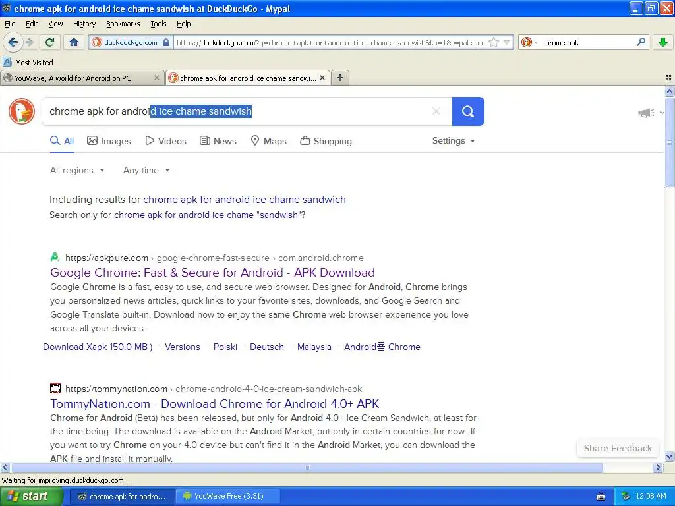Viewport: 675px width, 506px height.
Task: Open the Windows start menu
Action: click(31, 496)
